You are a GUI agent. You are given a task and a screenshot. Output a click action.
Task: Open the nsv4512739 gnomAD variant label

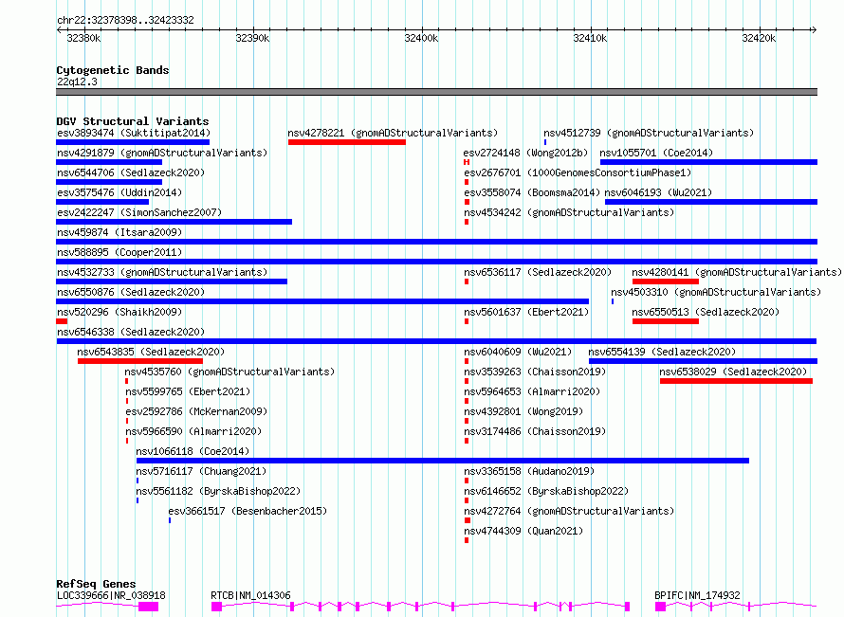coord(649,133)
